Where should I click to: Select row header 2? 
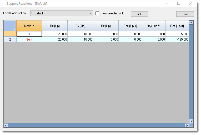pyautogui.click(x=10, y=40)
